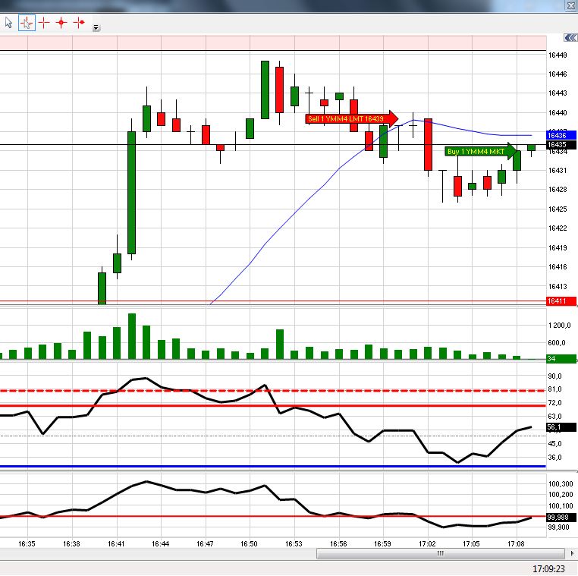
Task: Close the chart window
Action: 571,6
